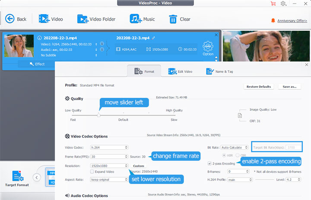
Task: Open the Video Codec h.264 dropdown
Action: click(x=109, y=147)
